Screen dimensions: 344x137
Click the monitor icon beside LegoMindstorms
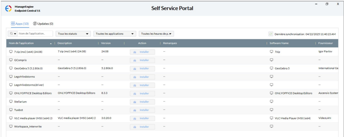[11, 77]
